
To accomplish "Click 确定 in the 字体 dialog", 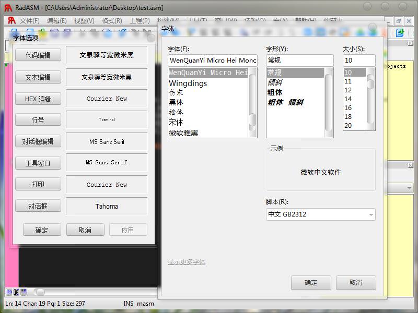I will (311, 283).
